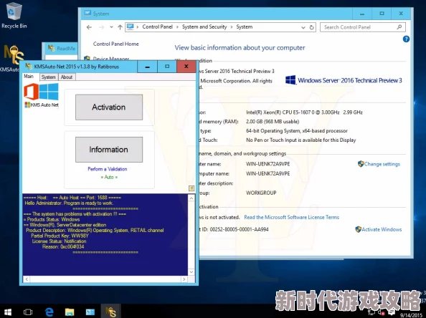The width and height of the screenshot is (426, 318).
Task: Click the System and Security breadcrumb
Action: [x=204, y=27]
